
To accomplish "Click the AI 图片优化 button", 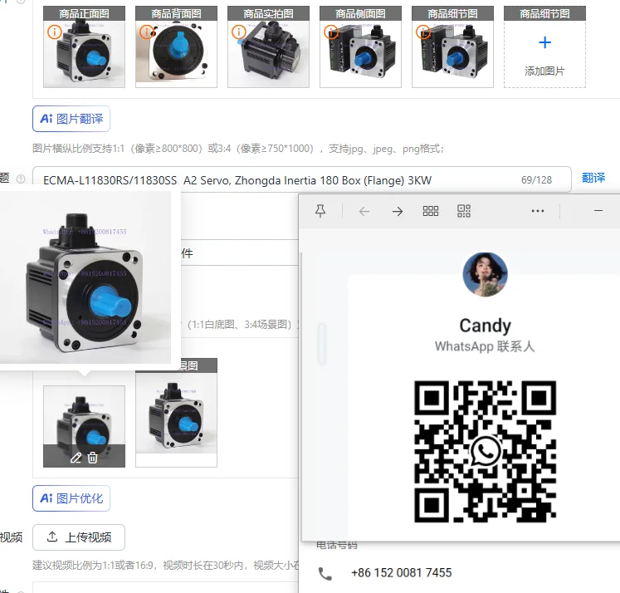I will [71, 498].
